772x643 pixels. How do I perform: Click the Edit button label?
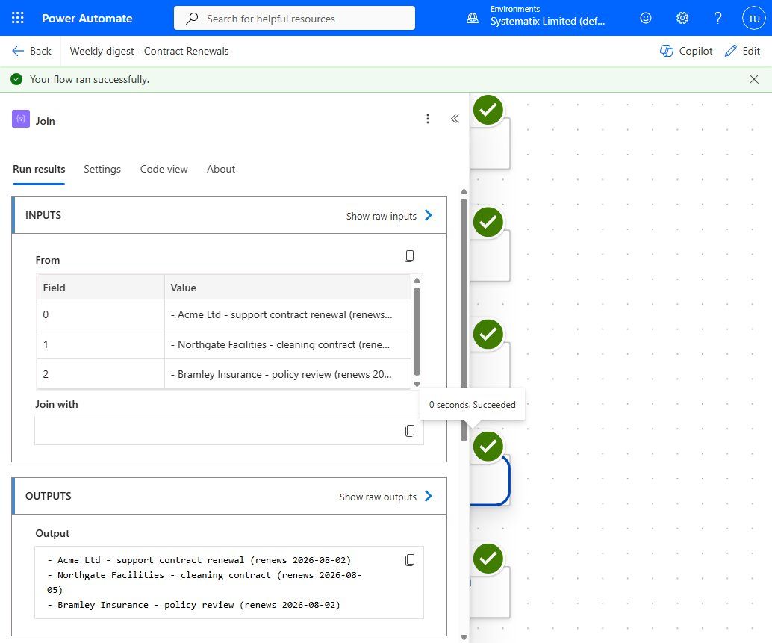tap(751, 51)
